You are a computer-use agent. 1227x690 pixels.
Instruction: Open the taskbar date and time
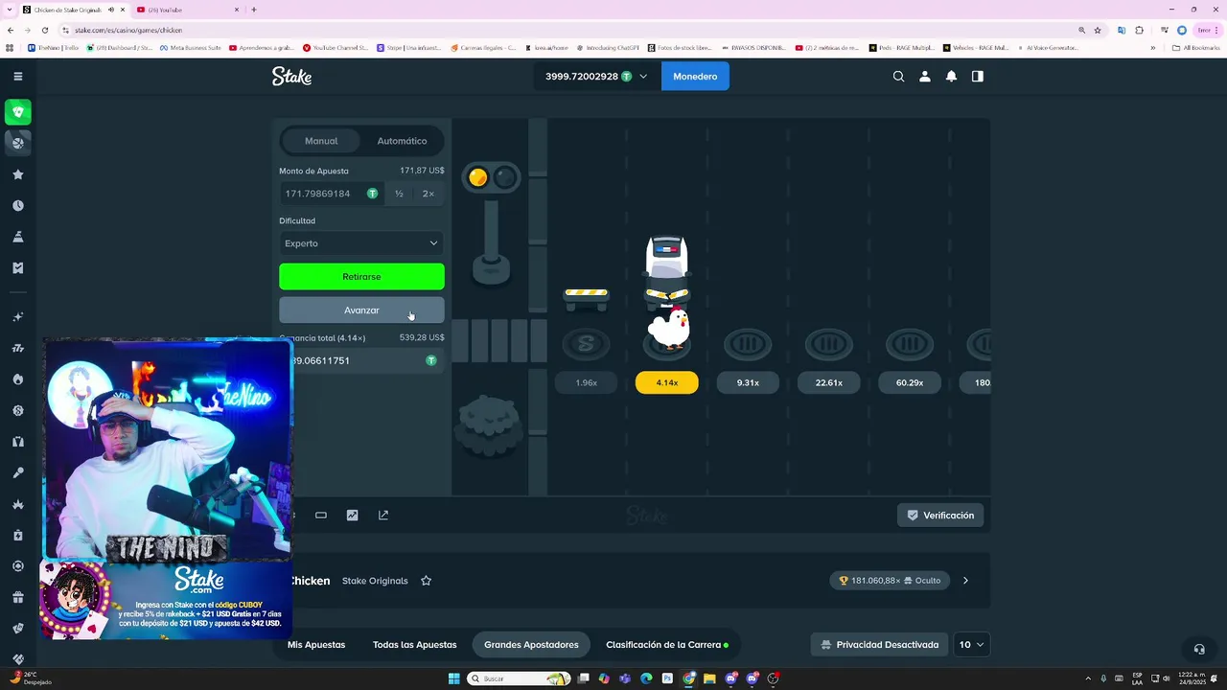1192,678
